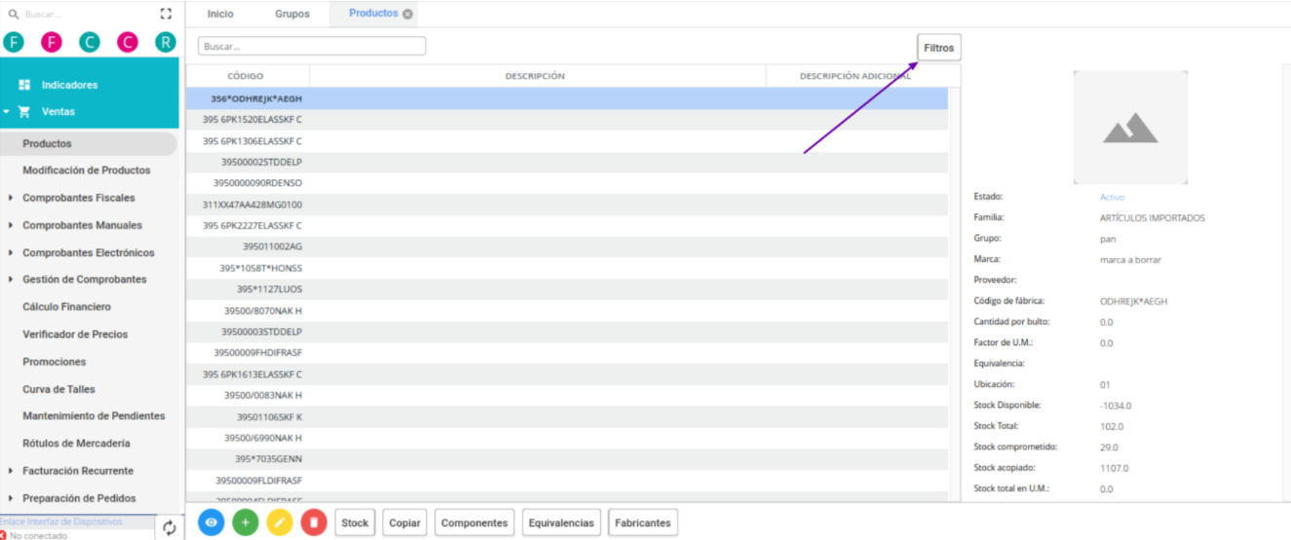Select row 395 6PK1306ELASSKF C

[x=567, y=141]
